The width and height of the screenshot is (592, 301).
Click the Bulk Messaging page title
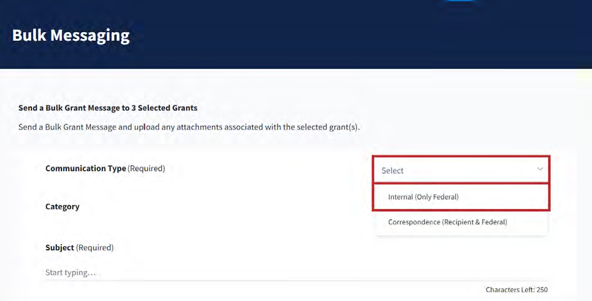[x=70, y=36]
